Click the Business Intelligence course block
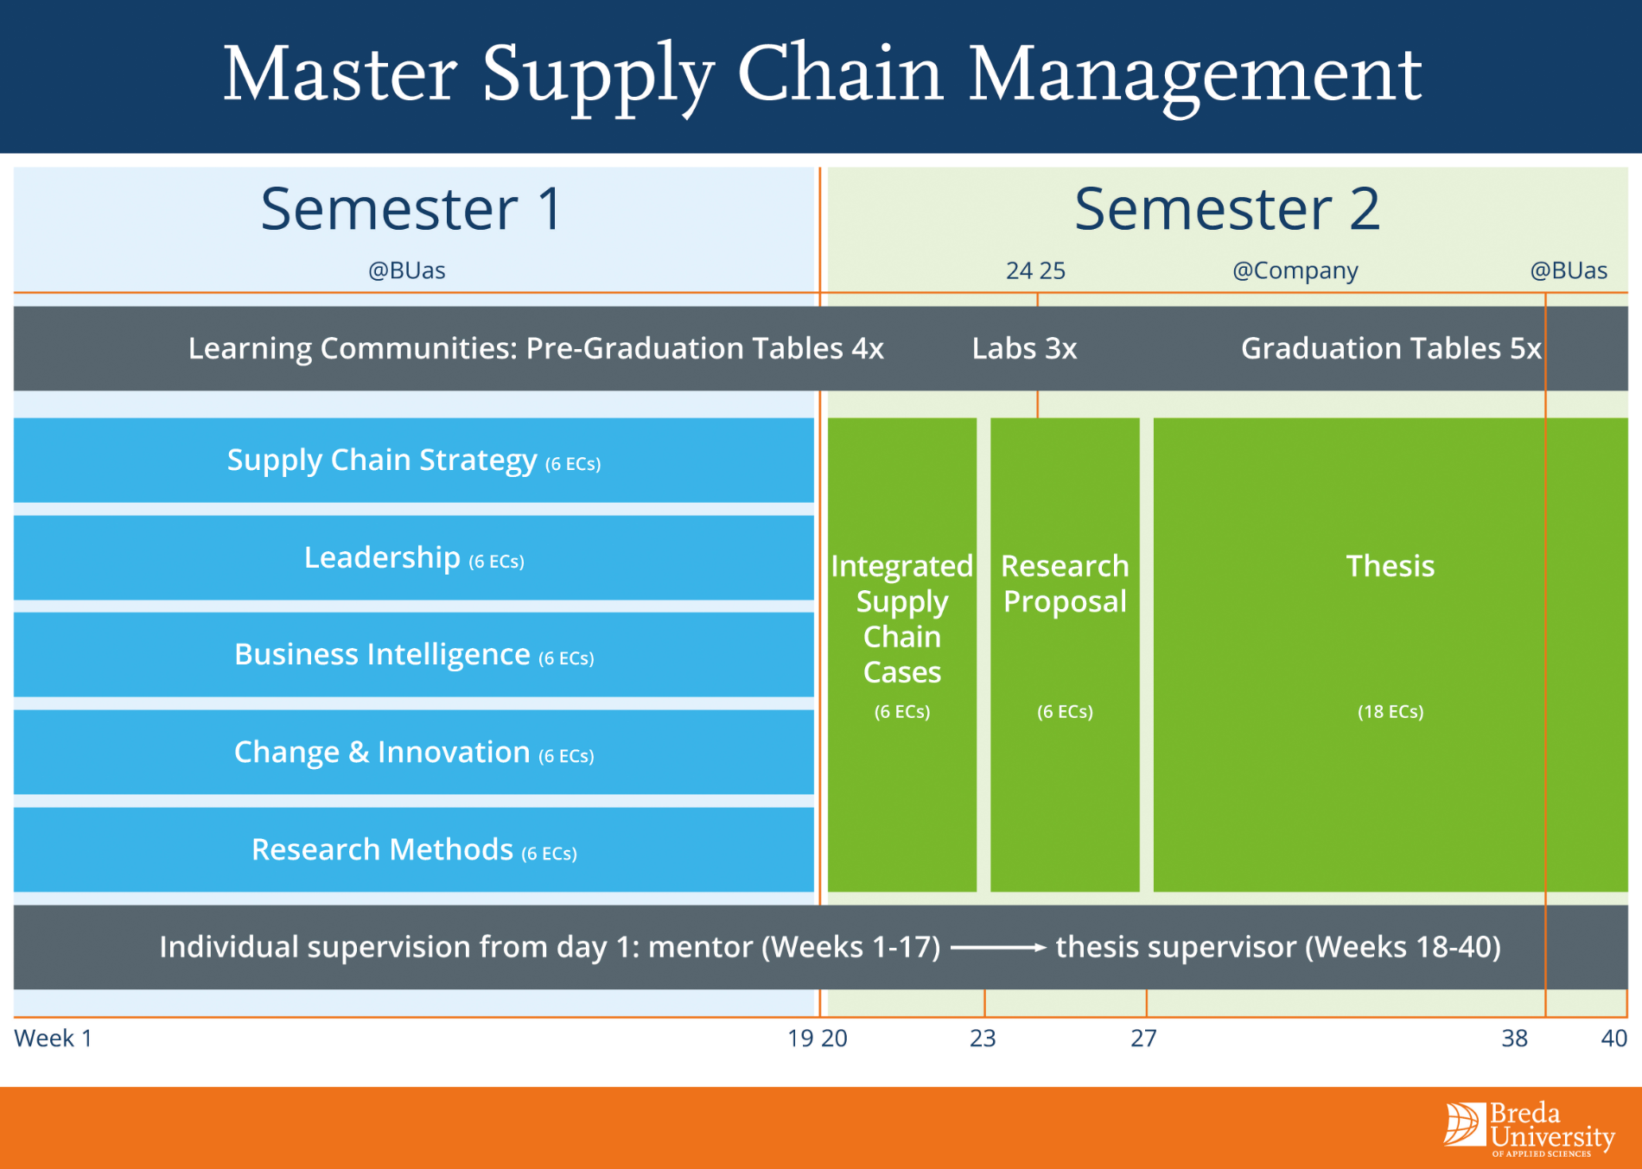Screen dimensions: 1642x1169 413,655
